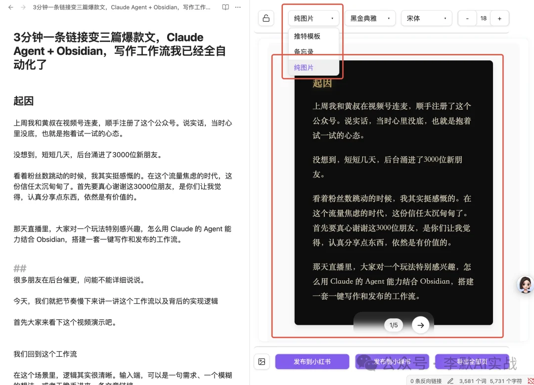Click the image icon beside the publish buttons
This screenshot has width=534, height=385.
coord(262,362)
